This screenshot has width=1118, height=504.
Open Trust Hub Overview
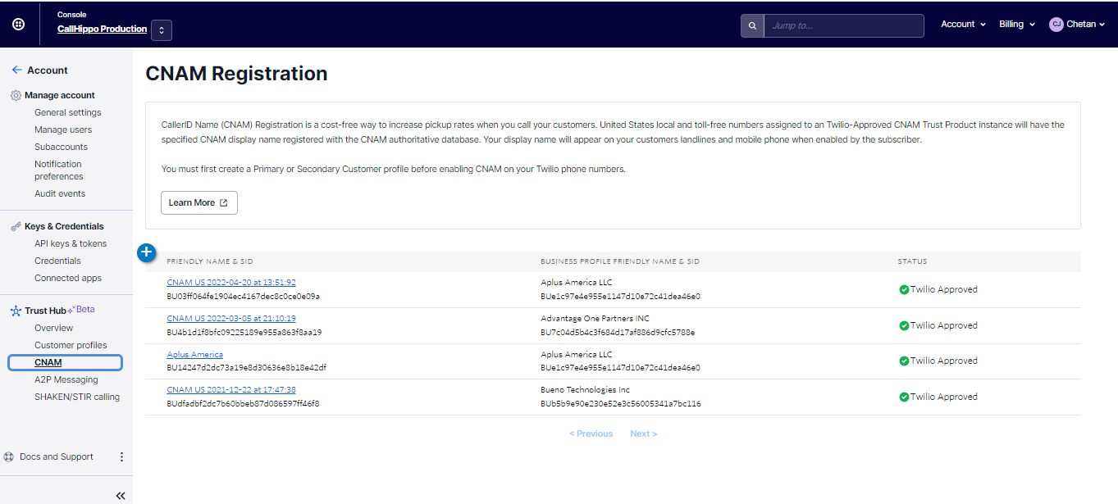tap(53, 328)
